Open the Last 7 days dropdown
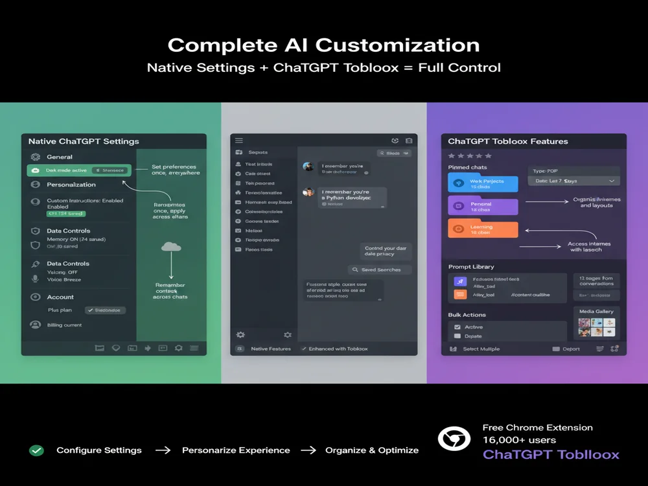Image resolution: width=648 pixels, height=486 pixels. [573, 181]
